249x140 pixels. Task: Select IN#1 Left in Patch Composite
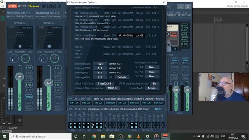[x=74, y=103]
